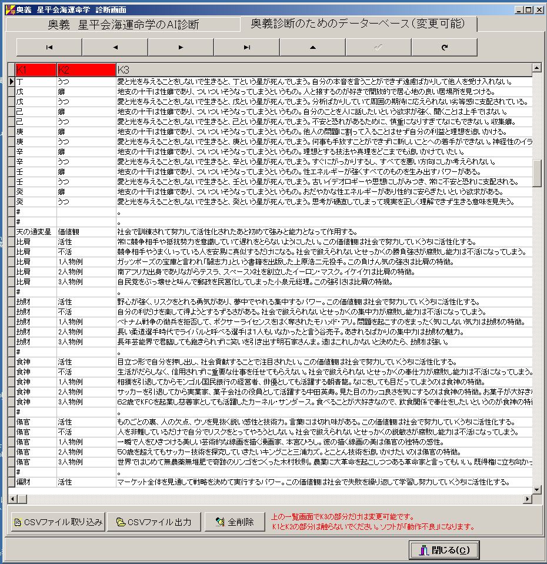Click the K3 text mentioning 谷亮子
This screenshot has height=564, width=547.
coord(291,332)
